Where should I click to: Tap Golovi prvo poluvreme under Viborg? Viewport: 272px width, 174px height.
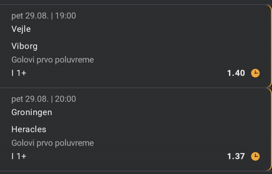[x=53, y=60]
